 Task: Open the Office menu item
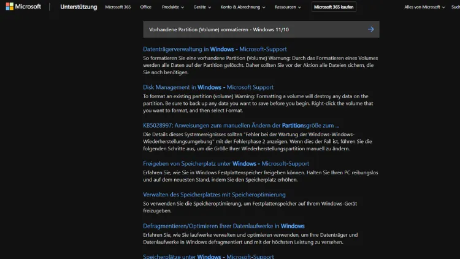[146, 7]
